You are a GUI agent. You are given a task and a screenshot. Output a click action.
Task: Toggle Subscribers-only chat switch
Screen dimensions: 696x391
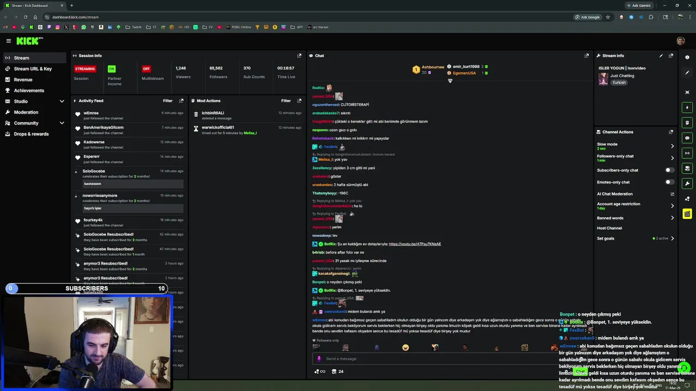pos(670,170)
